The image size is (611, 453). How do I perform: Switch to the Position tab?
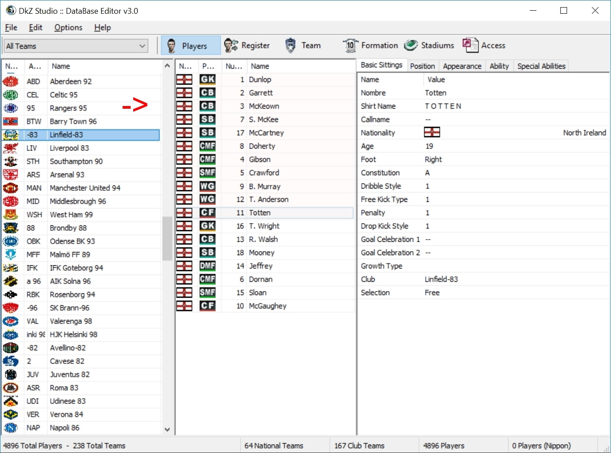tap(422, 66)
